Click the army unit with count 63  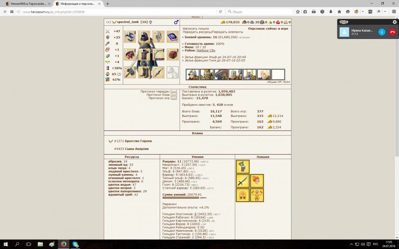tap(192, 74)
